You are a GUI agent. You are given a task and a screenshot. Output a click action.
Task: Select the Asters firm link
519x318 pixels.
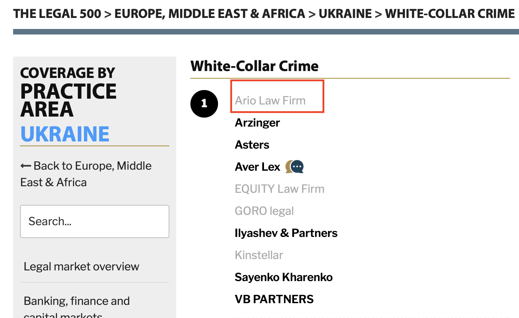[x=252, y=145]
